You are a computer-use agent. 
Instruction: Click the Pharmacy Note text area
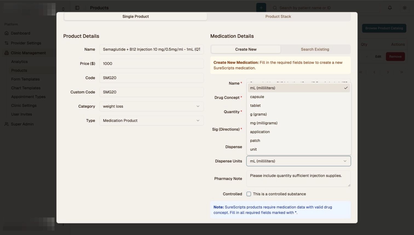point(298,179)
